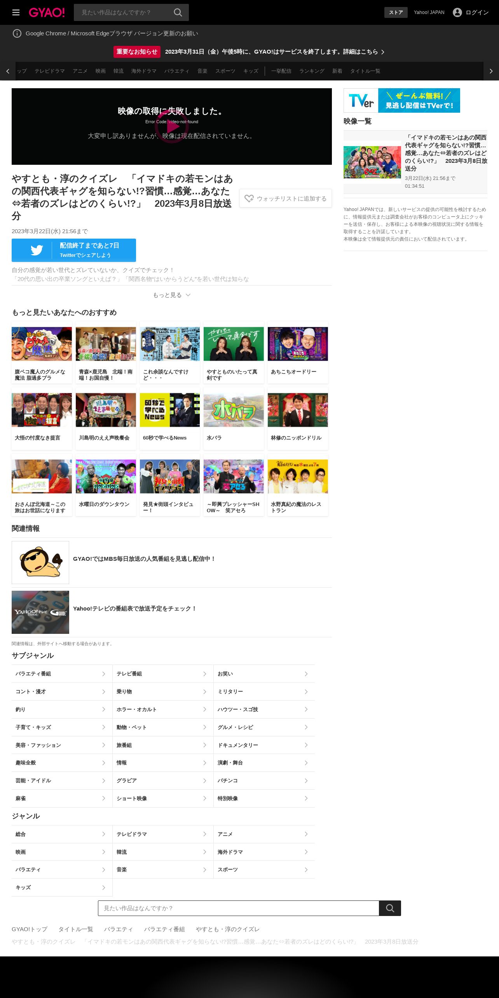This screenshot has height=998, width=499.
Task: Select 韓流 tab in nav bar
Action: coord(119,71)
